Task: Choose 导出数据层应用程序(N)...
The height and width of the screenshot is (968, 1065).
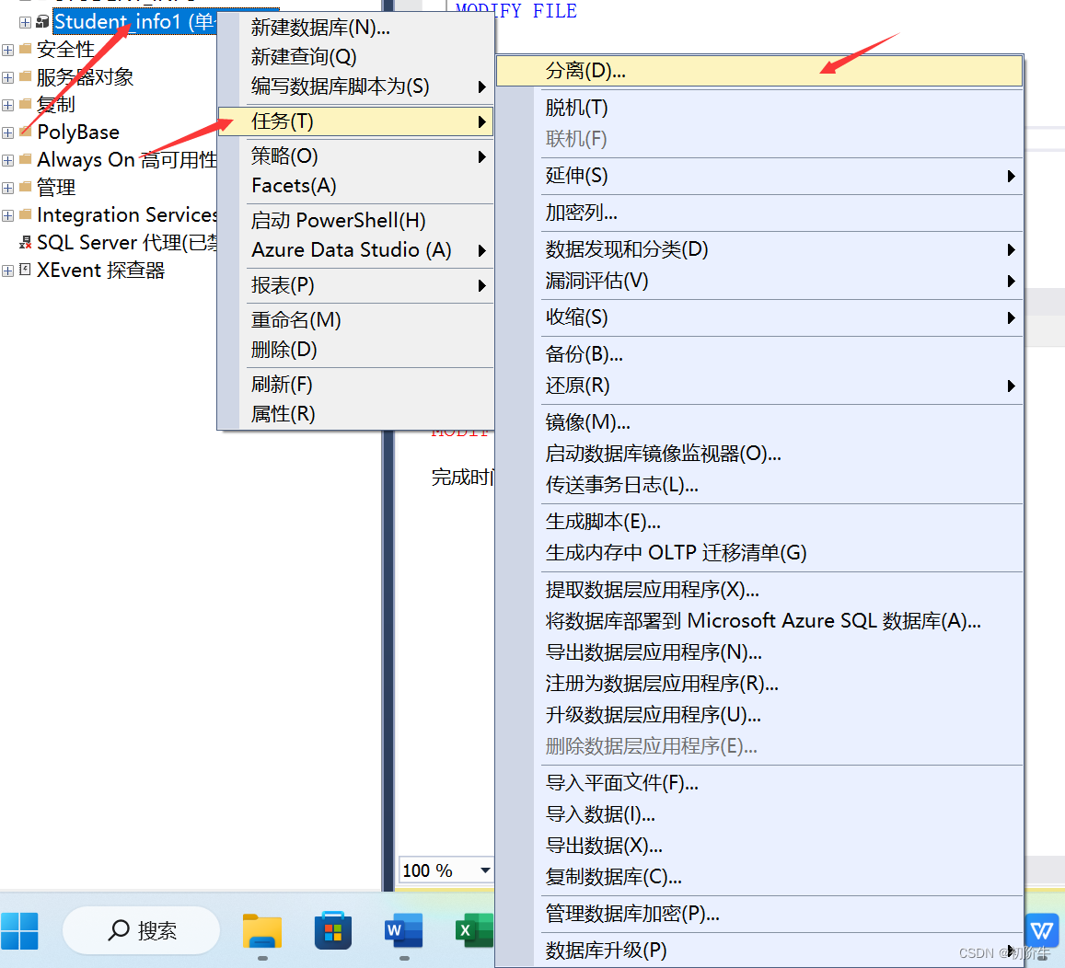Action: [759, 652]
